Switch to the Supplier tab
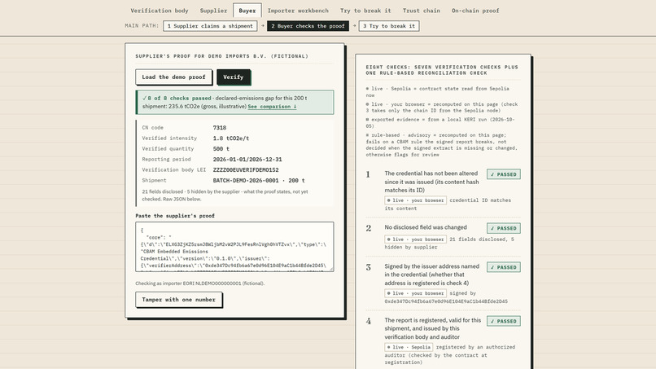 [213, 11]
